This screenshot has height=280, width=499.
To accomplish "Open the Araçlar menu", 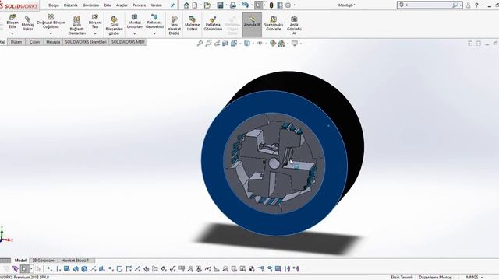I will tap(122, 5).
